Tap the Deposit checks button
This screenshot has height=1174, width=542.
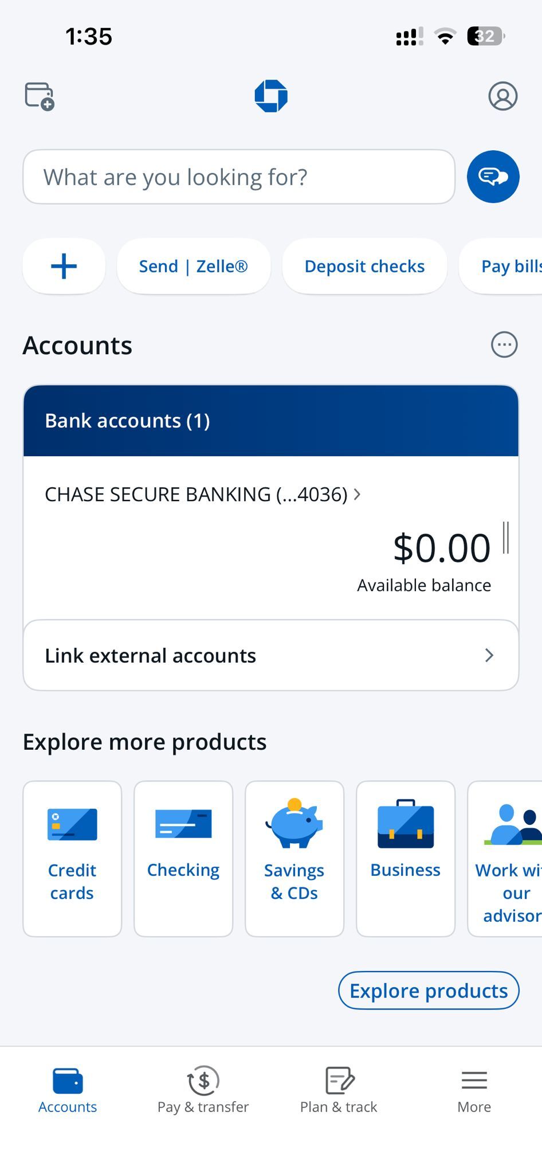point(364,267)
